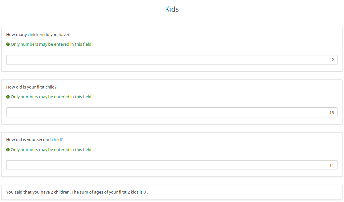Focus the number of children input field
This screenshot has width=344, height=202.
tap(172, 60)
